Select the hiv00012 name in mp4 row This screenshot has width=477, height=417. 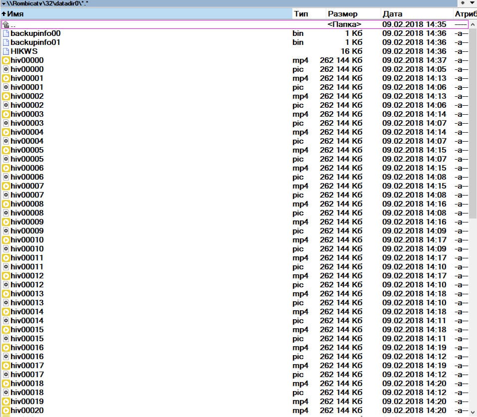click(x=27, y=275)
